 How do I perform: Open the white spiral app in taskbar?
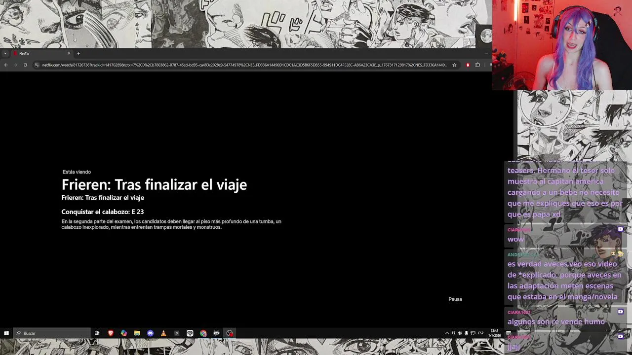190,333
